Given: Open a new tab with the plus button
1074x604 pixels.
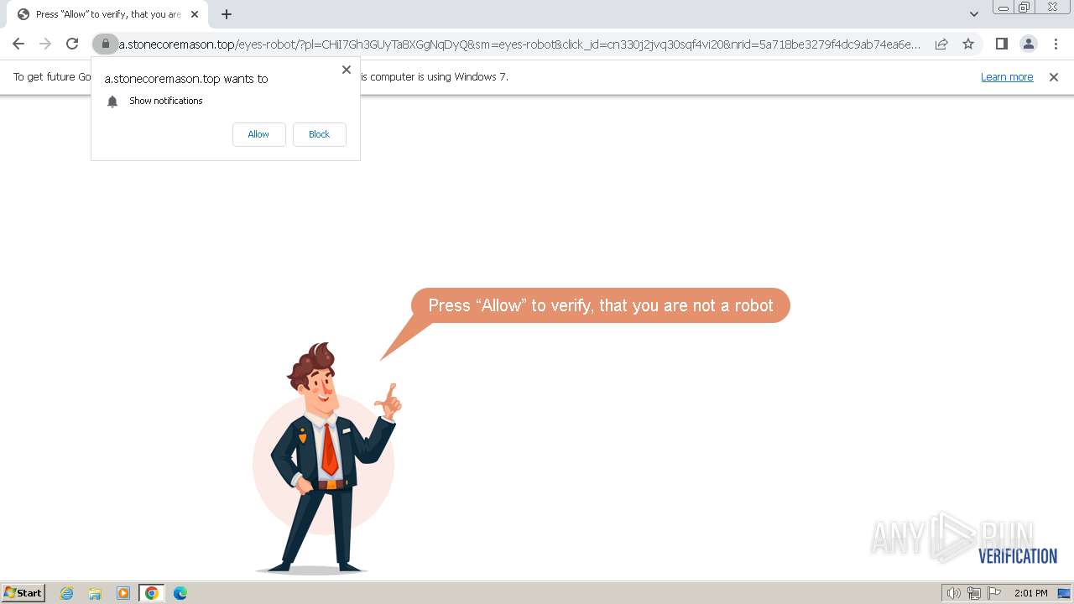Looking at the screenshot, I should pos(227,14).
